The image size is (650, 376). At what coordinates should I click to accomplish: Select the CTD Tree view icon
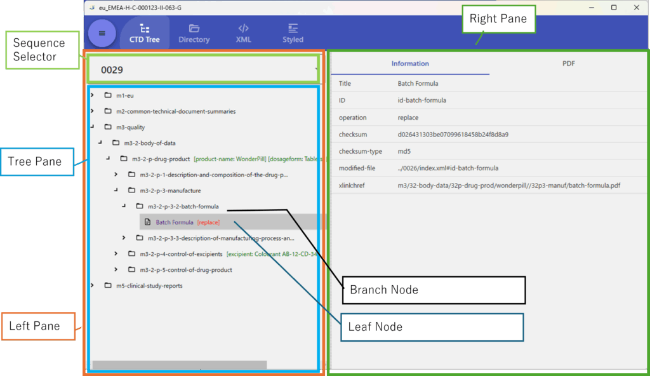(145, 29)
